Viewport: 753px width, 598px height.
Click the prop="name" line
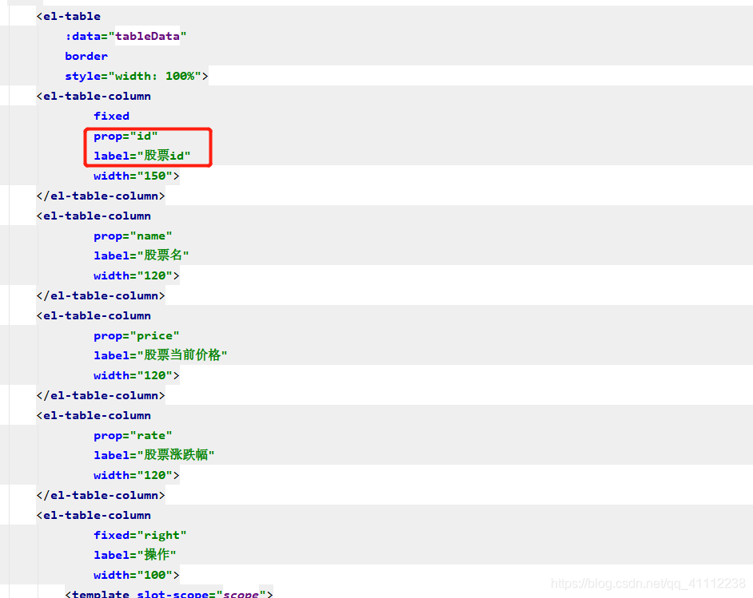pyautogui.click(x=133, y=236)
